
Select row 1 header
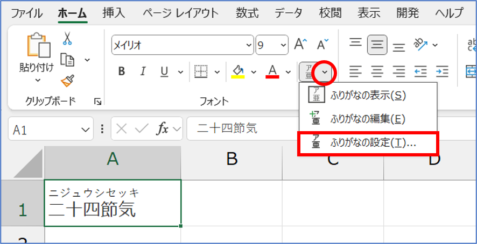point(22,203)
